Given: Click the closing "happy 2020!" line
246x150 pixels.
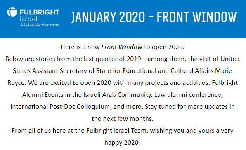Looking at the screenshot, I should [x=123, y=143].
